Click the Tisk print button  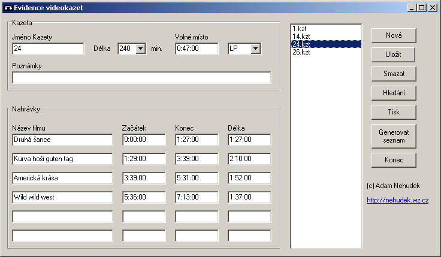[x=394, y=112]
